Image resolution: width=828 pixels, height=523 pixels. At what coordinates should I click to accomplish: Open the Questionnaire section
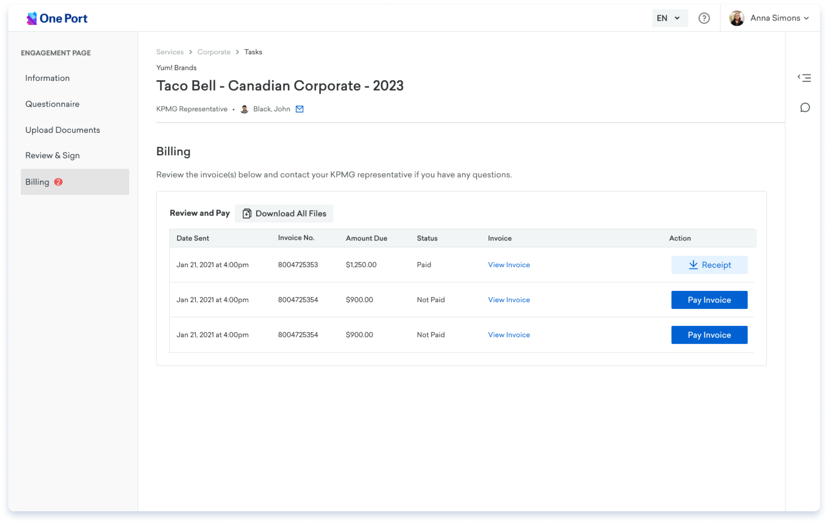point(52,104)
